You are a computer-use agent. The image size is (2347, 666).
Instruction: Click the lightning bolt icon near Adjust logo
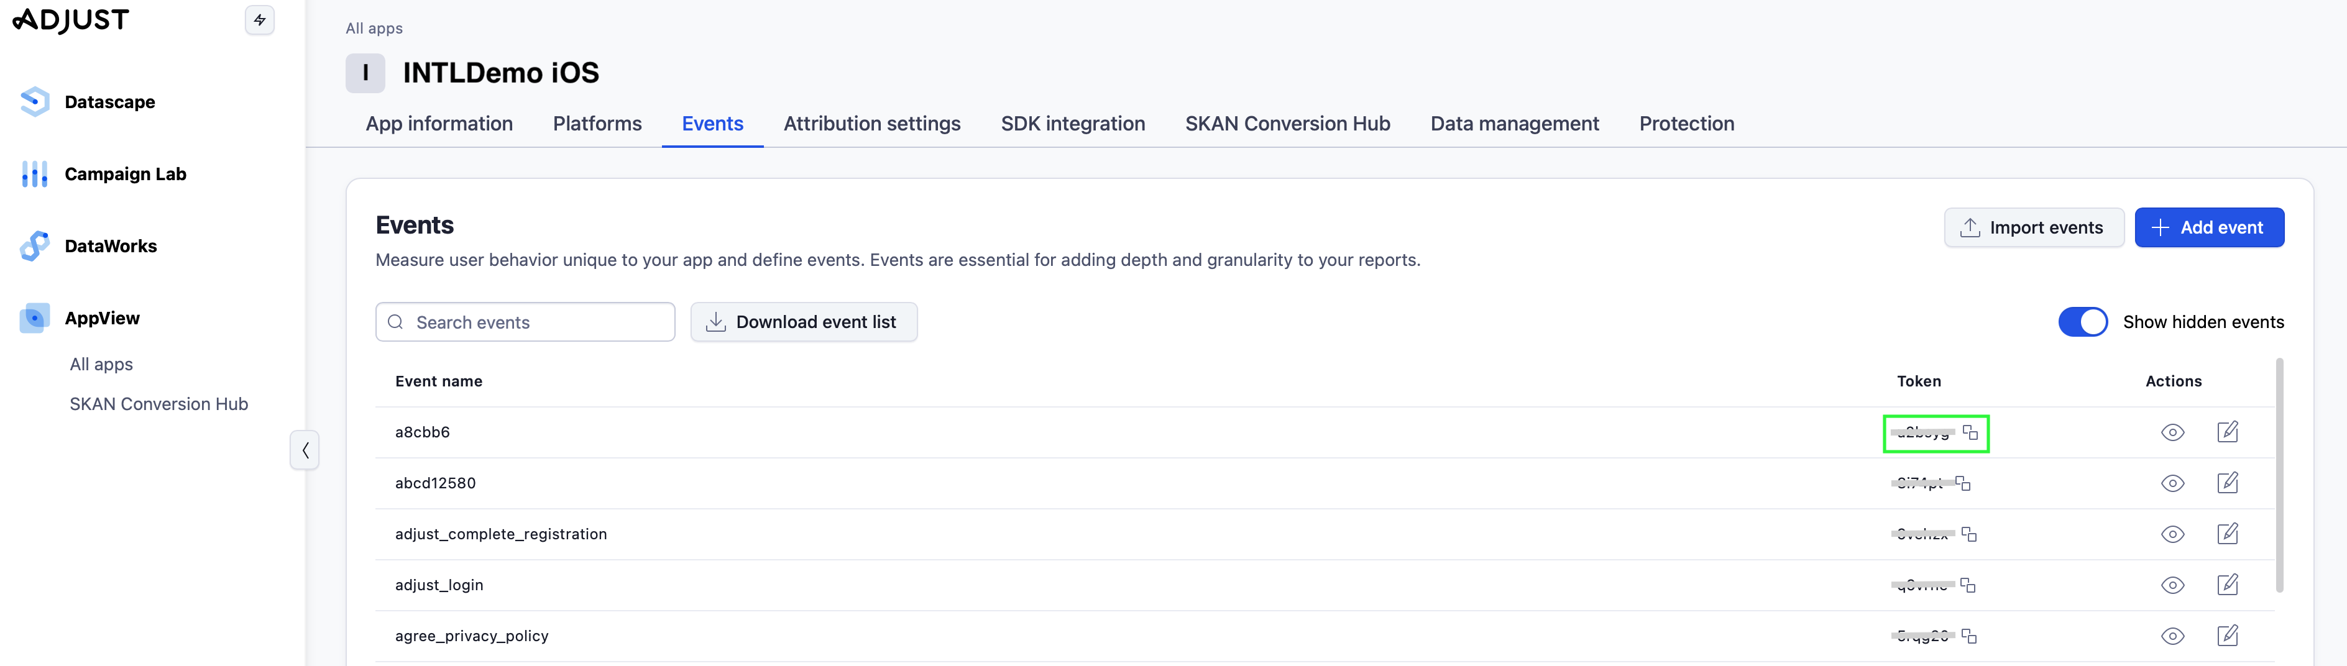point(260,20)
